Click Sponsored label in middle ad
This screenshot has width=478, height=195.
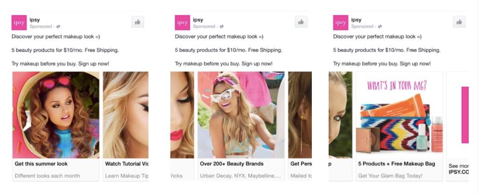coord(204,27)
